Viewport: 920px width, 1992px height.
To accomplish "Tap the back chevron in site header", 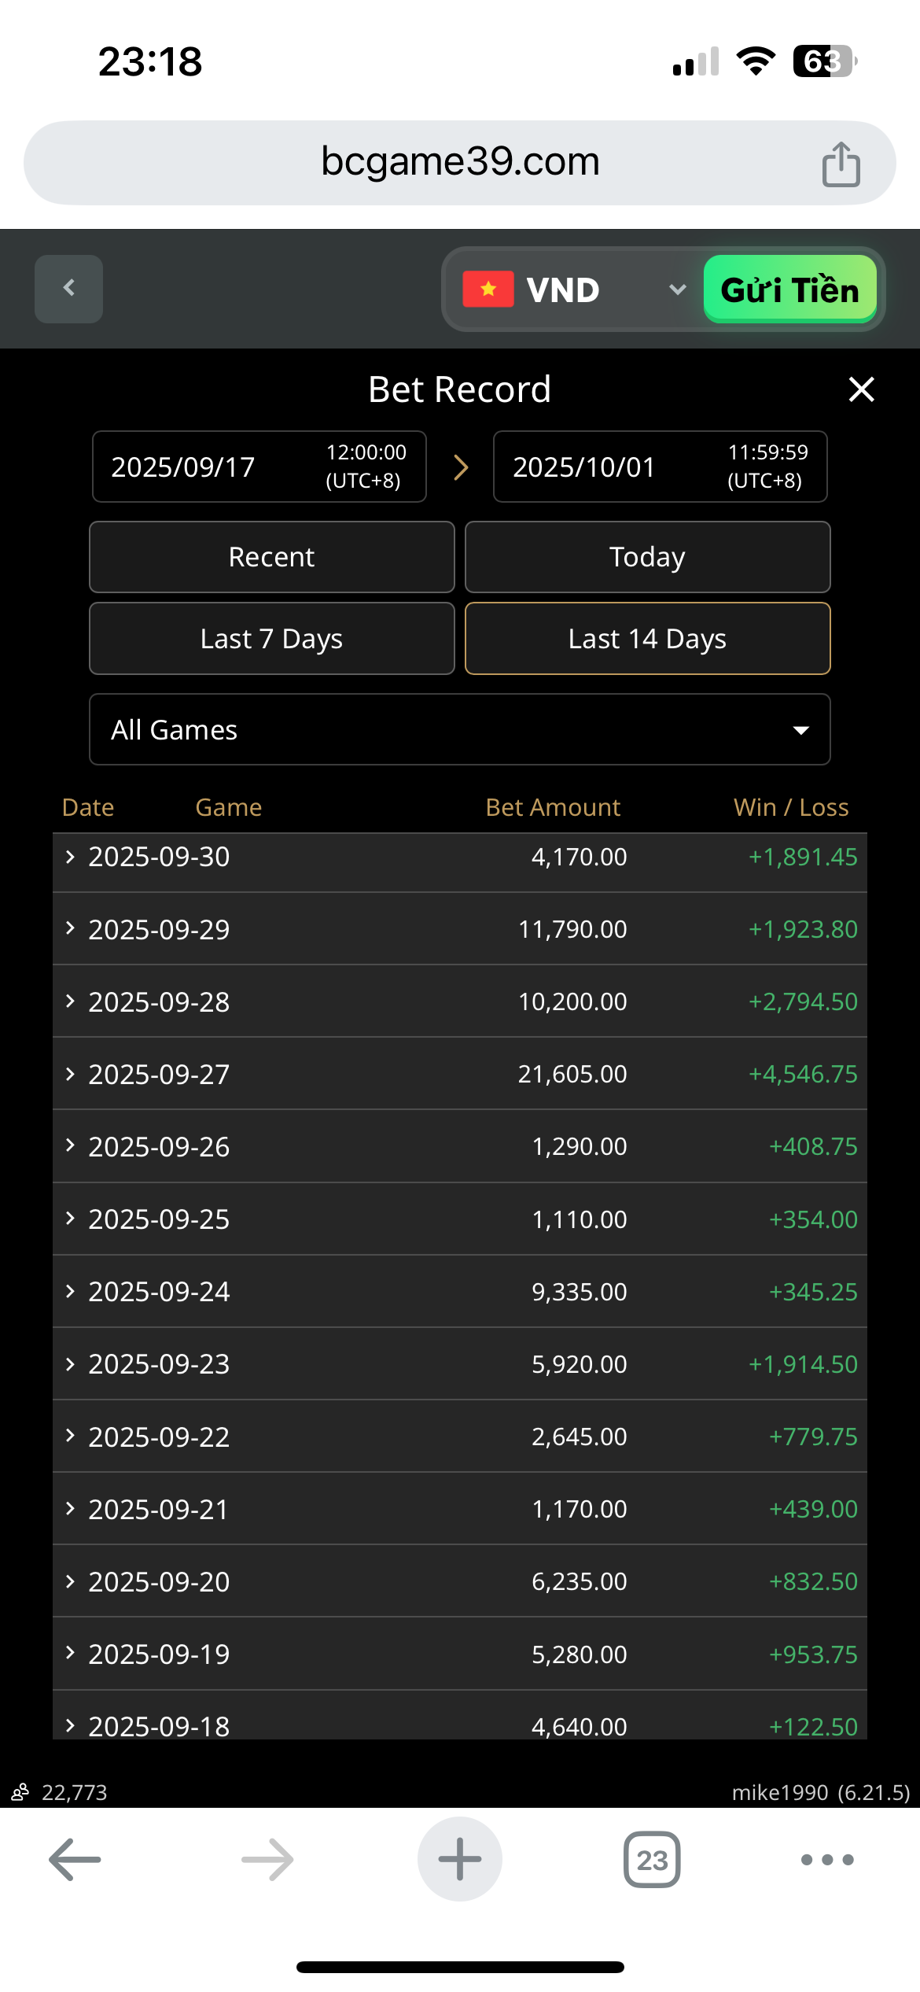I will pyautogui.click(x=69, y=288).
